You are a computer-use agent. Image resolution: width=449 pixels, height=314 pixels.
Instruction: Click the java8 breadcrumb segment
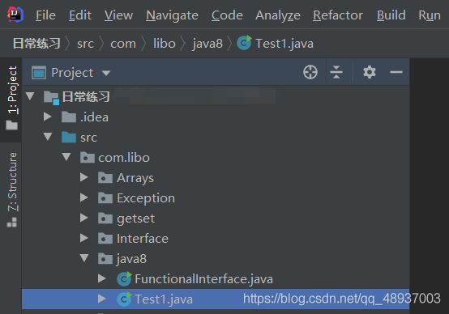tap(207, 44)
